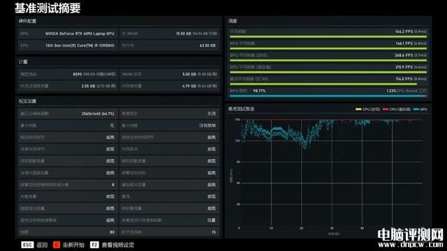Image resolution: width=447 pixels, height=251 pixels.
Task: Click the green bar under 144.2 FPS
Action: 328,37
